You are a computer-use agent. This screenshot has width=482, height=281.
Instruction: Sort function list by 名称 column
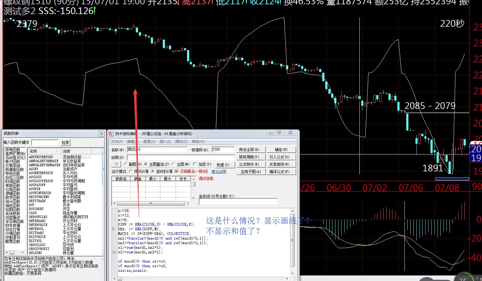pos(44,151)
